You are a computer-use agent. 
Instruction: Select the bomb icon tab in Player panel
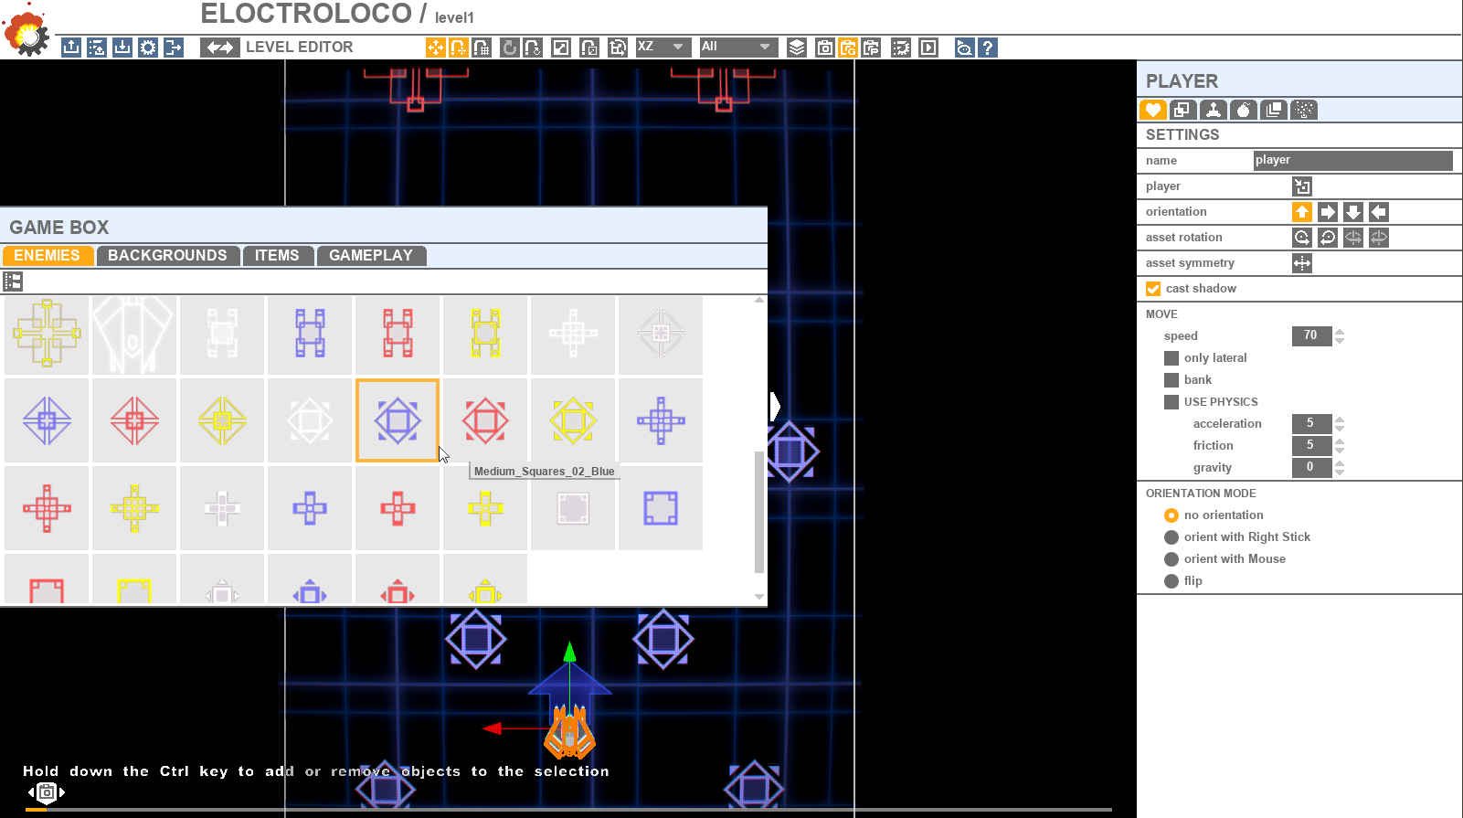coord(1243,110)
